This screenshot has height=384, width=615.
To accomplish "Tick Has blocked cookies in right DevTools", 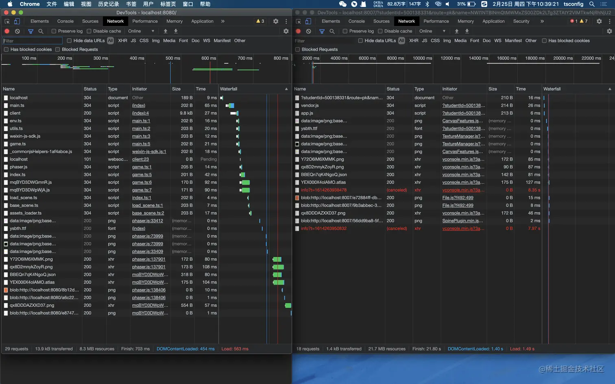I will pos(544,41).
